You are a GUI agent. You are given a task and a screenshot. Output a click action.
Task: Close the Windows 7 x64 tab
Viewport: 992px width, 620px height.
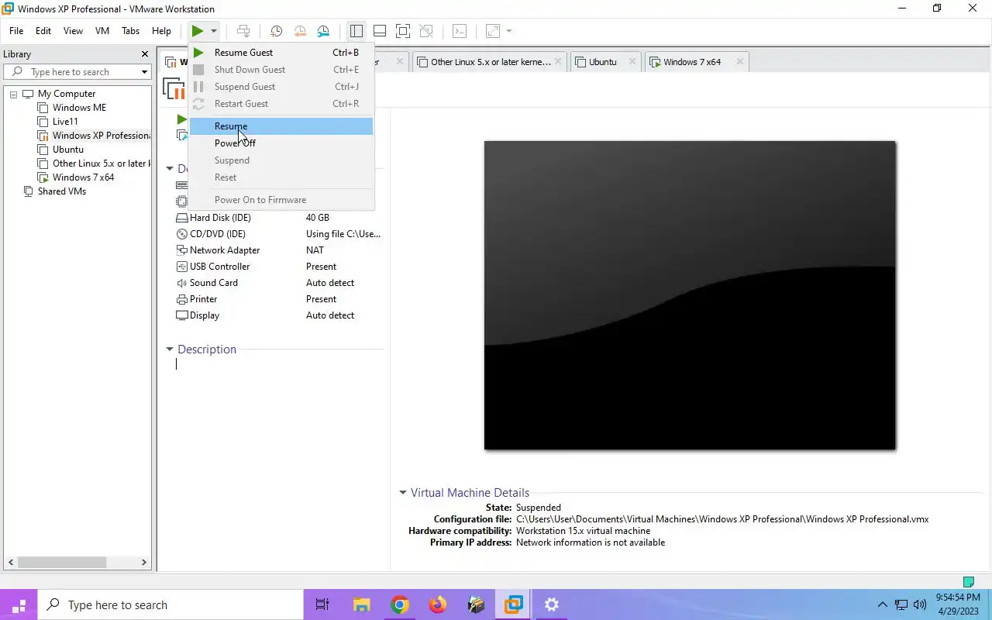click(x=739, y=62)
